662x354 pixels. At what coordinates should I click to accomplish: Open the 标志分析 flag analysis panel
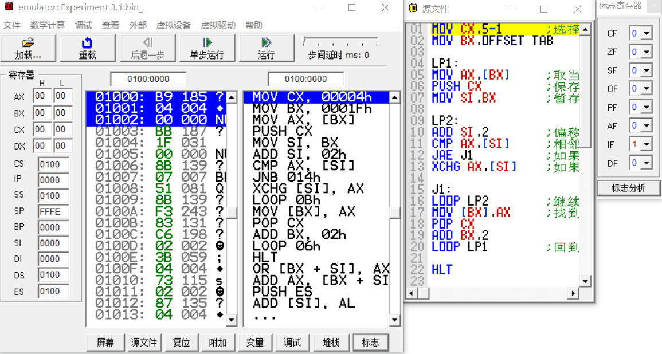click(629, 187)
